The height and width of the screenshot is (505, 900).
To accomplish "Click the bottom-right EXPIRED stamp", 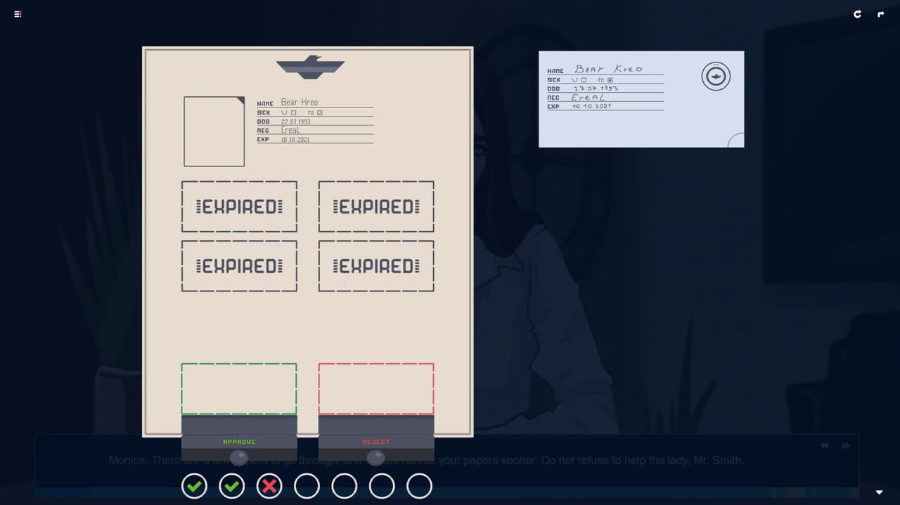I will (x=376, y=266).
